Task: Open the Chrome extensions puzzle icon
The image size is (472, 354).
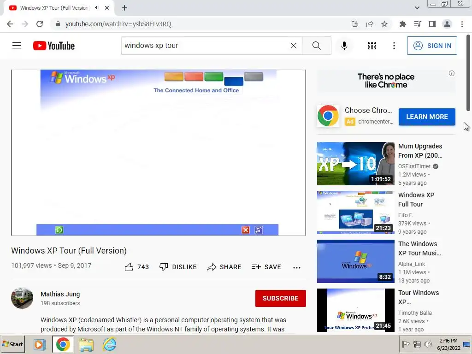Action: coord(402,24)
